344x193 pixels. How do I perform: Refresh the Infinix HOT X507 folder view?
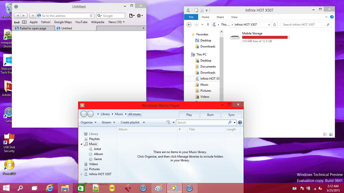pyautogui.click(x=274, y=25)
